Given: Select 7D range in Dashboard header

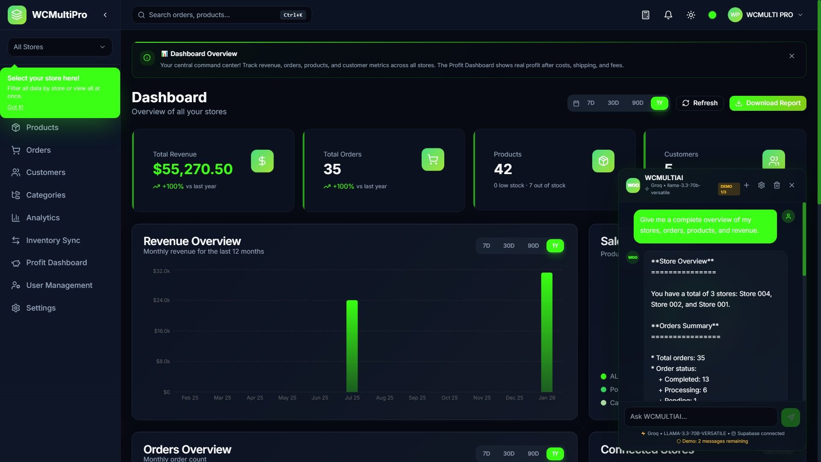Looking at the screenshot, I should tap(591, 103).
